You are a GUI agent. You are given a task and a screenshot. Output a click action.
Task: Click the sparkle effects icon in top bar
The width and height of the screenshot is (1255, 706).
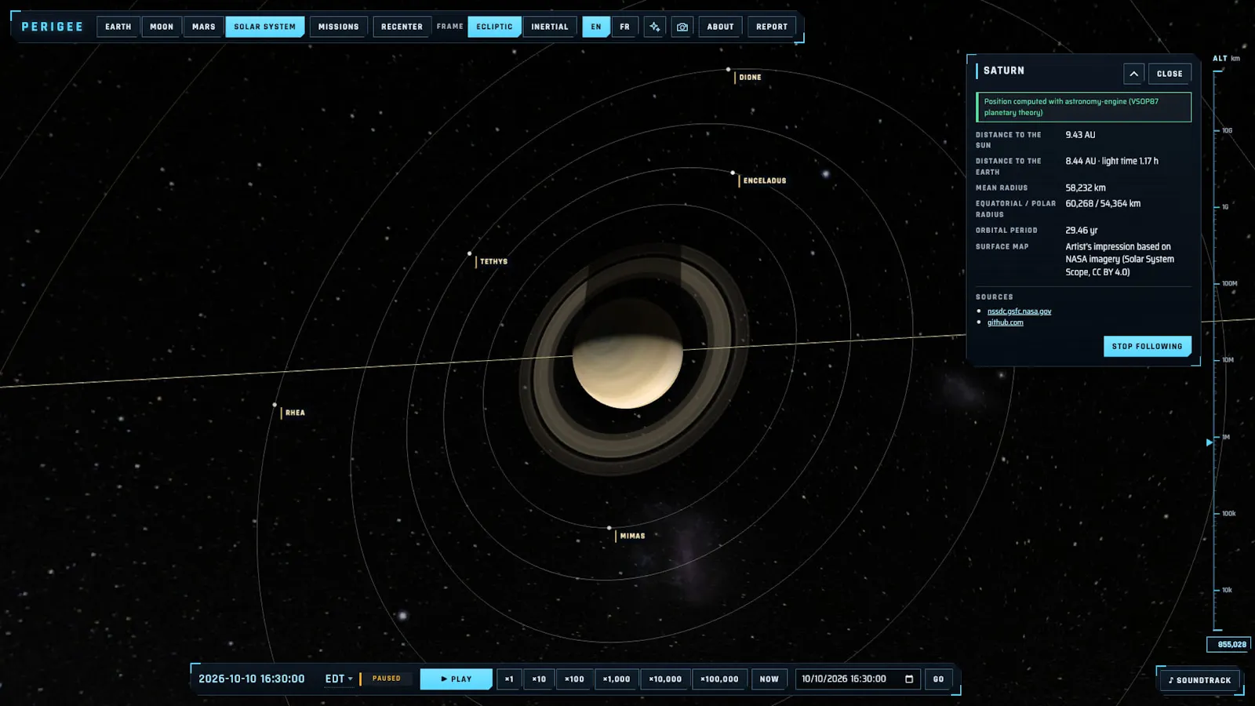[654, 27]
